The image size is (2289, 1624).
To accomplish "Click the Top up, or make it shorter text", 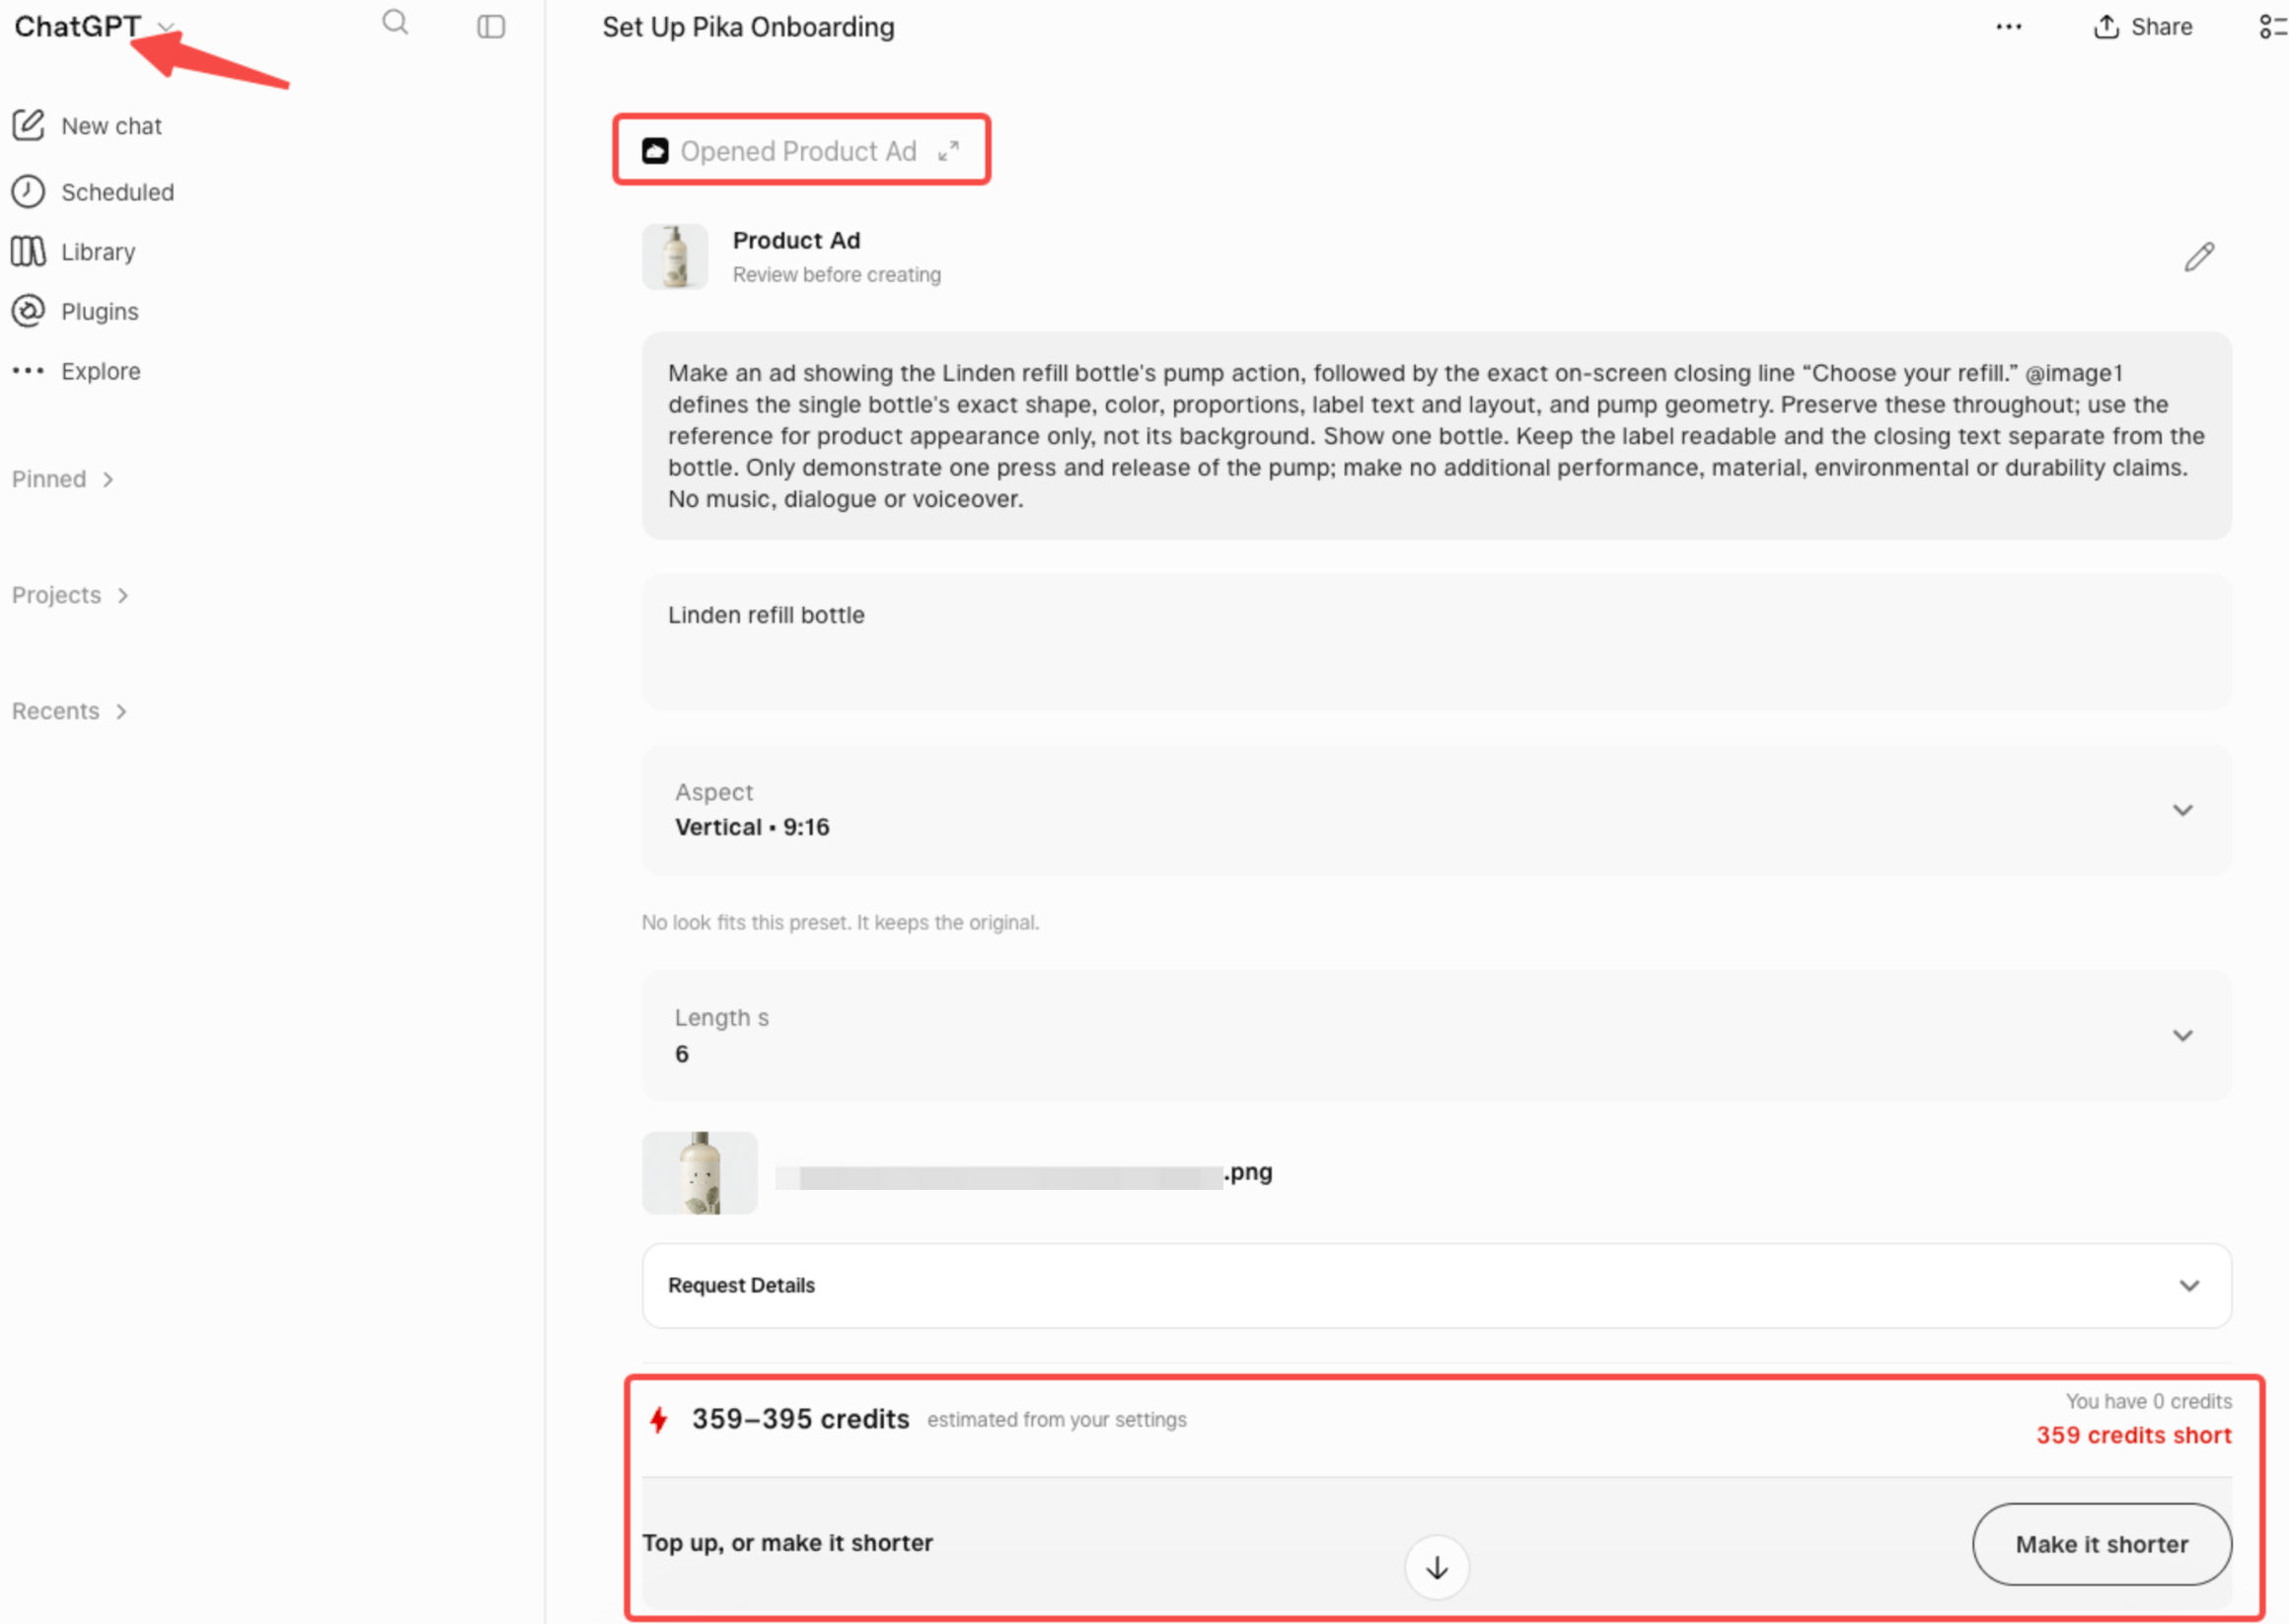I will pos(787,1542).
